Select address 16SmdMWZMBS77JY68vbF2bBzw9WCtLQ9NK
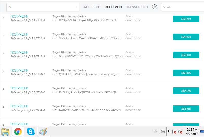Viewport: 204px width, 137px height. (x=90, y=56)
